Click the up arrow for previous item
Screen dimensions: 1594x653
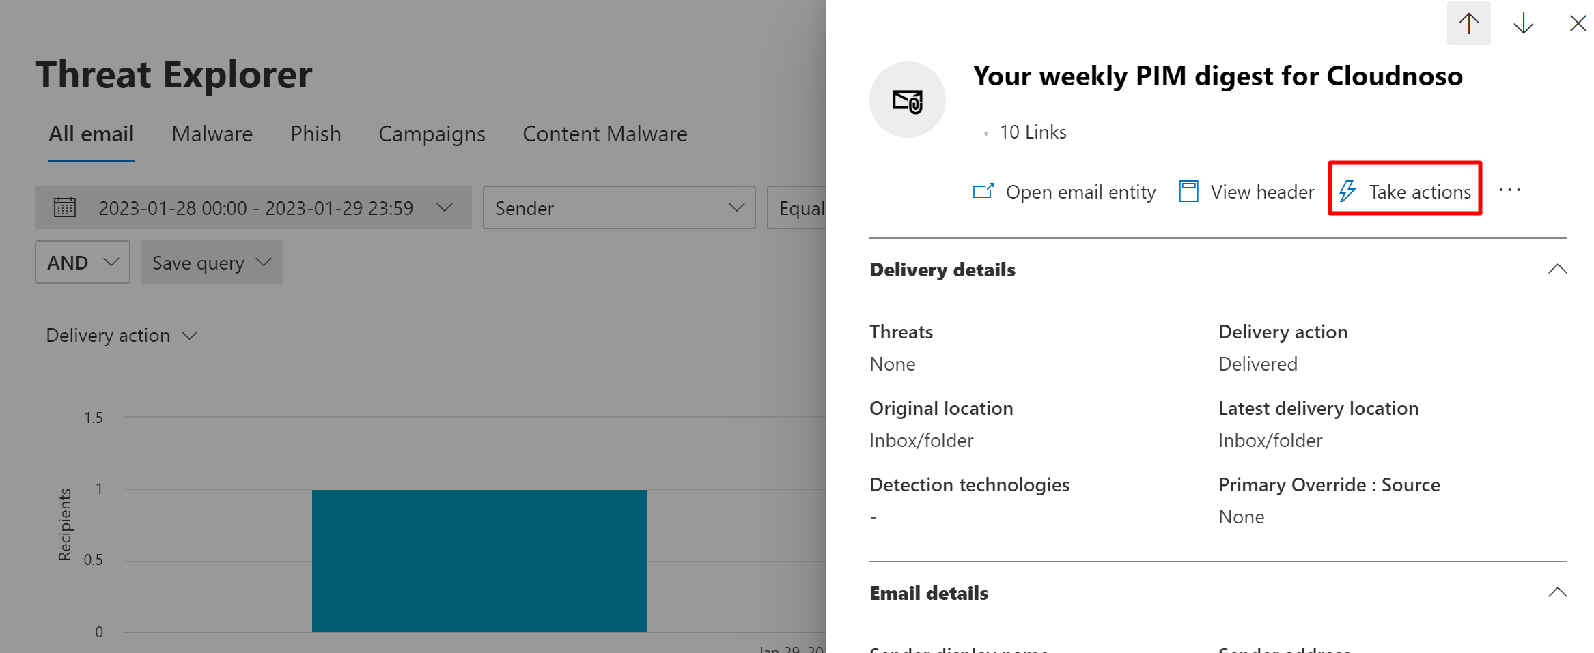1468,24
